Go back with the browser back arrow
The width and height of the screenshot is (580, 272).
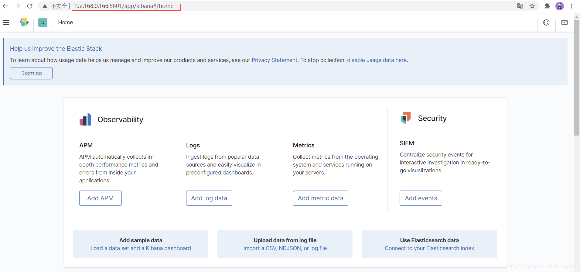click(5, 6)
